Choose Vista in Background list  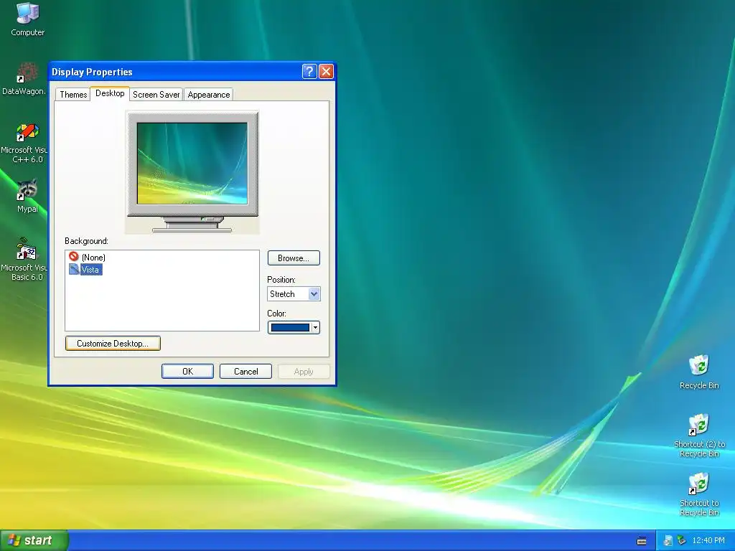[90, 270]
